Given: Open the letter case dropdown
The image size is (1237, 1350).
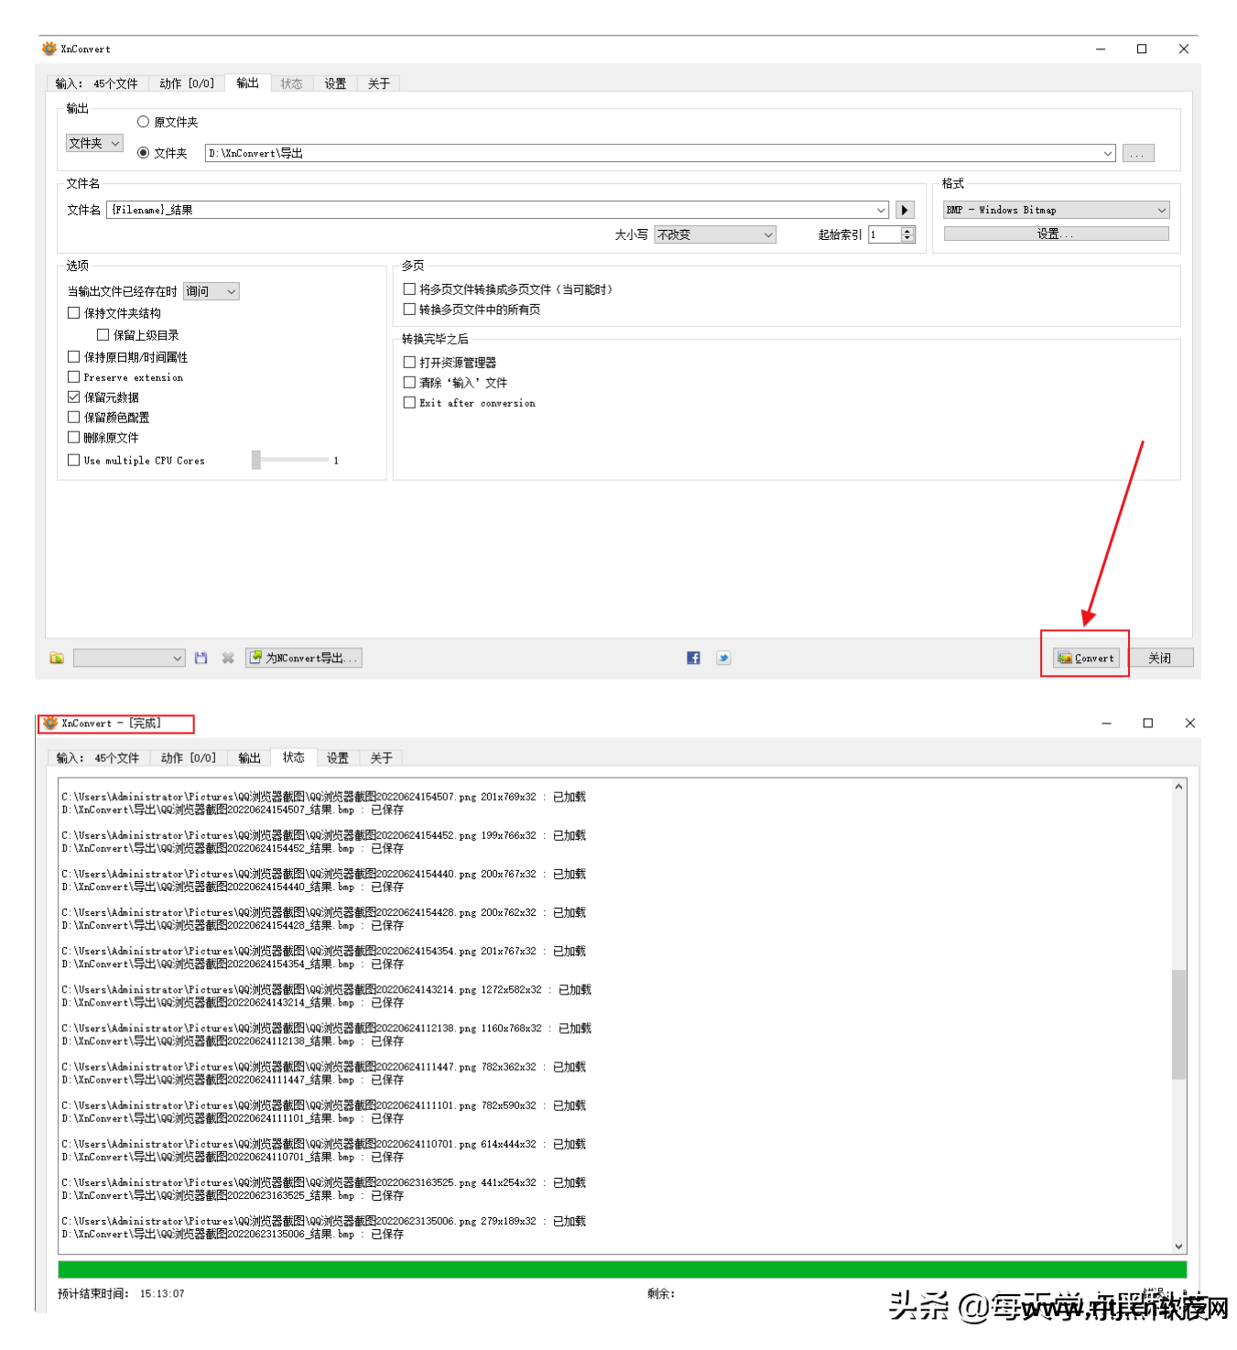Looking at the screenshot, I should point(715,234).
